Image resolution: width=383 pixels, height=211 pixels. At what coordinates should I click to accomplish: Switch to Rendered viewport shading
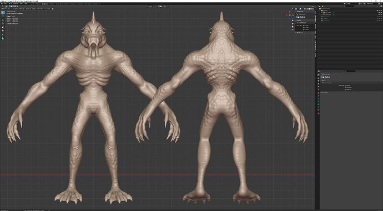point(313,8)
